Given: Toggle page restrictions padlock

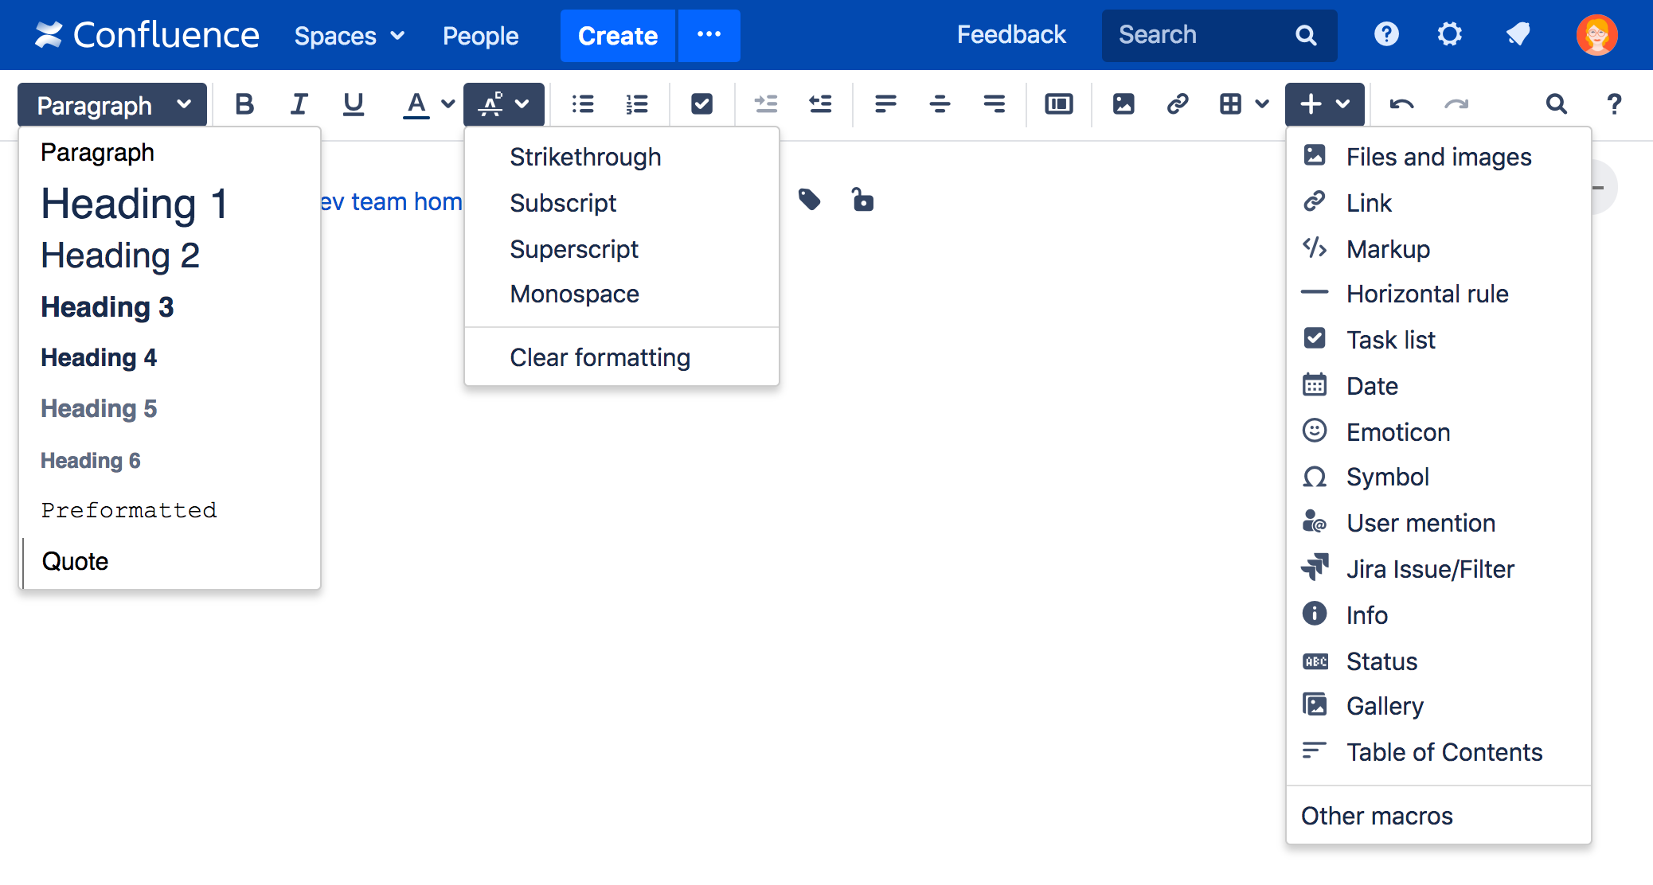Looking at the screenshot, I should [x=862, y=200].
